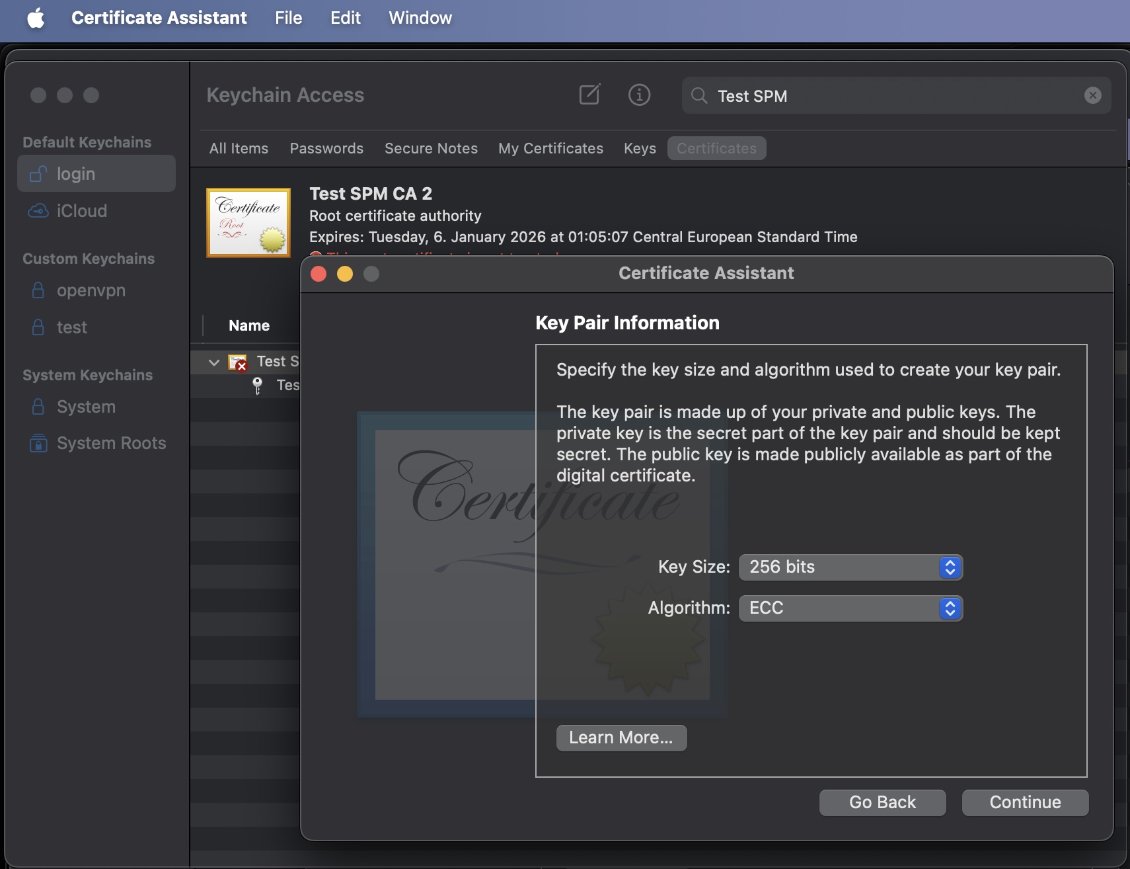The width and height of the screenshot is (1130, 869).
Task: Click the Test SPM CA 2 certificate thumbnail
Action: pos(248,223)
